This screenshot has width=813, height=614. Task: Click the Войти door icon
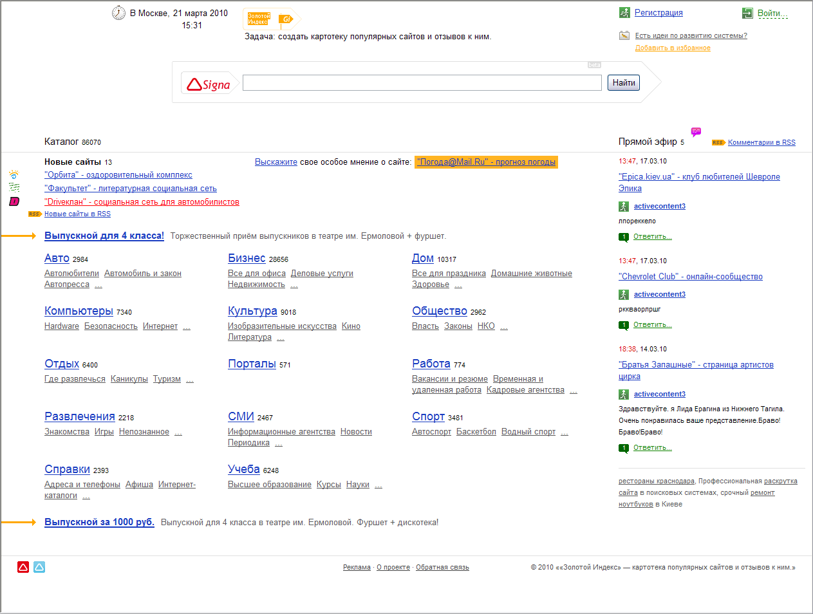(x=747, y=13)
